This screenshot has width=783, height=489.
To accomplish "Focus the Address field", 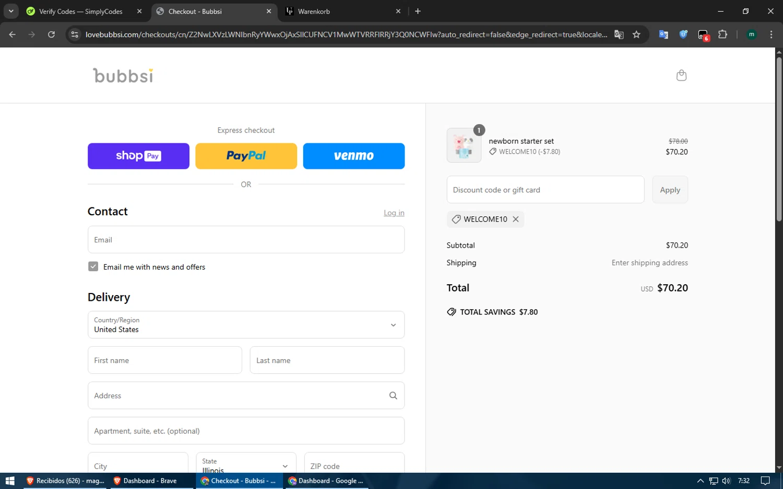I will [x=246, y=395].
